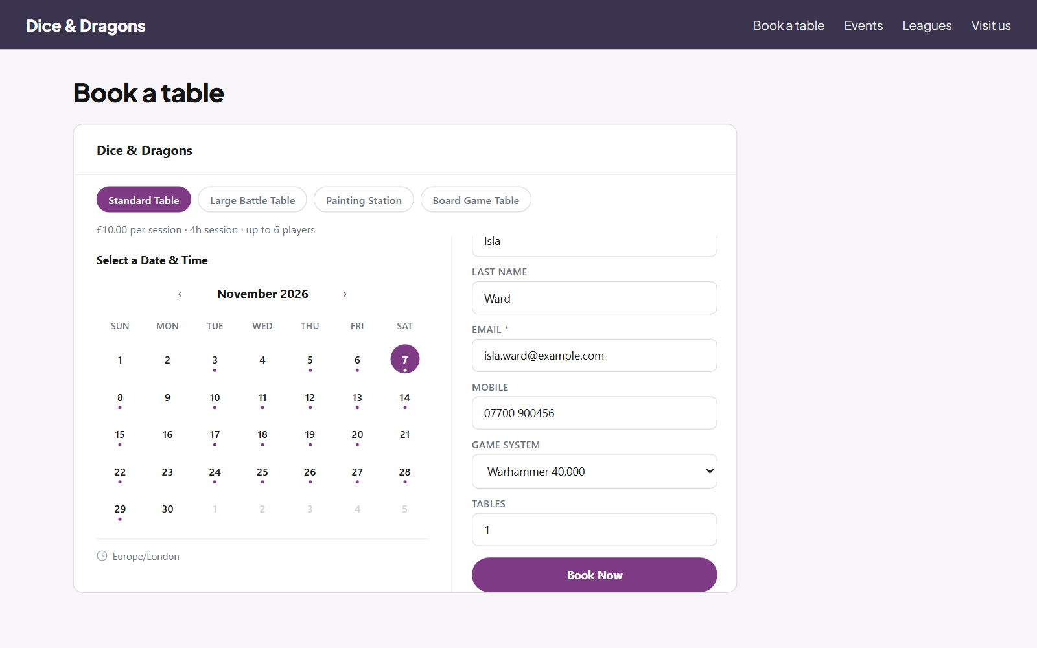Choose November 29 on calendar
1037x648 pixels.
[x=120, y=509]
